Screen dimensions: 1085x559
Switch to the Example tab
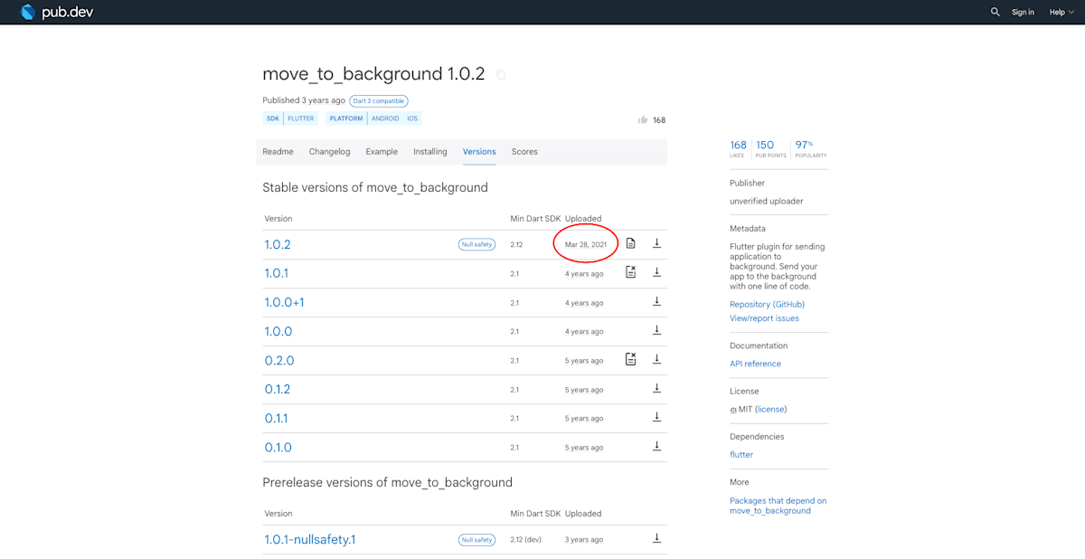pos(382,152)
